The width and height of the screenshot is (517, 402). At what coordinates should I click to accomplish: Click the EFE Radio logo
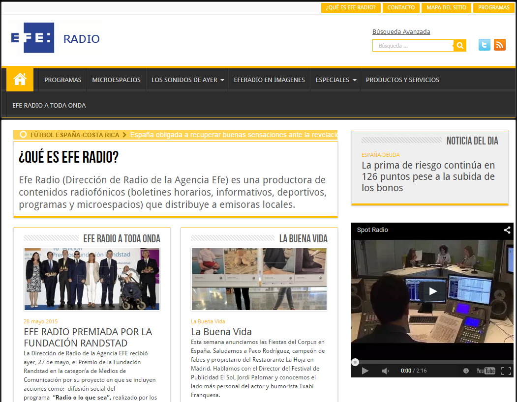pos(56,38)
